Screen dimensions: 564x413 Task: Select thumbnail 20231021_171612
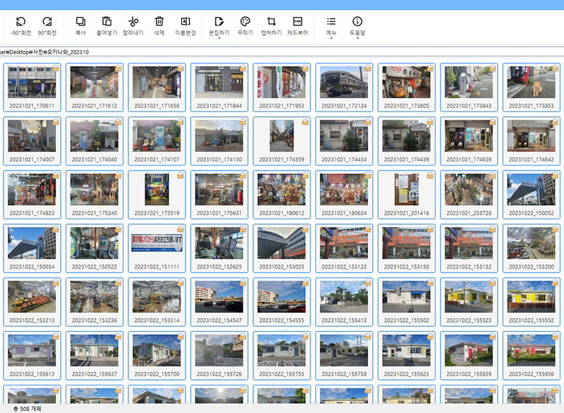[94, 87]
